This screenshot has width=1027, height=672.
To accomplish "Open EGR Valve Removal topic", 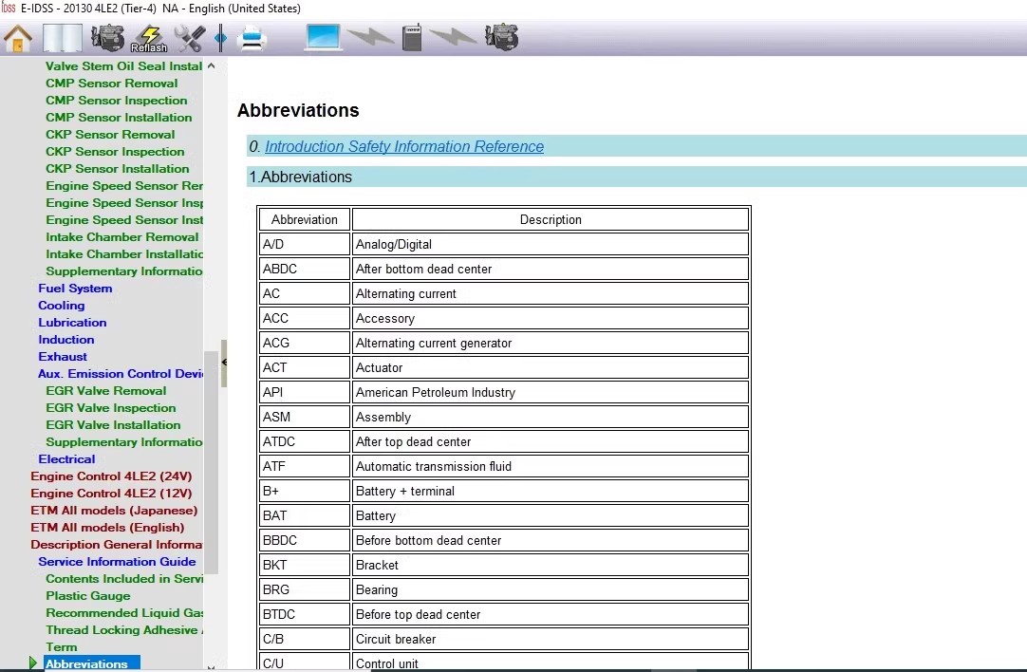I will (105, 390).
